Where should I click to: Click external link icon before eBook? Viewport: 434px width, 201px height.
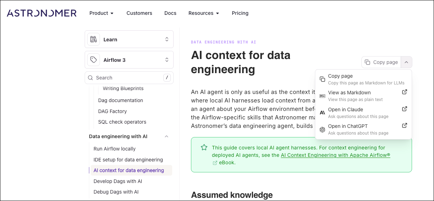[215, 163]
